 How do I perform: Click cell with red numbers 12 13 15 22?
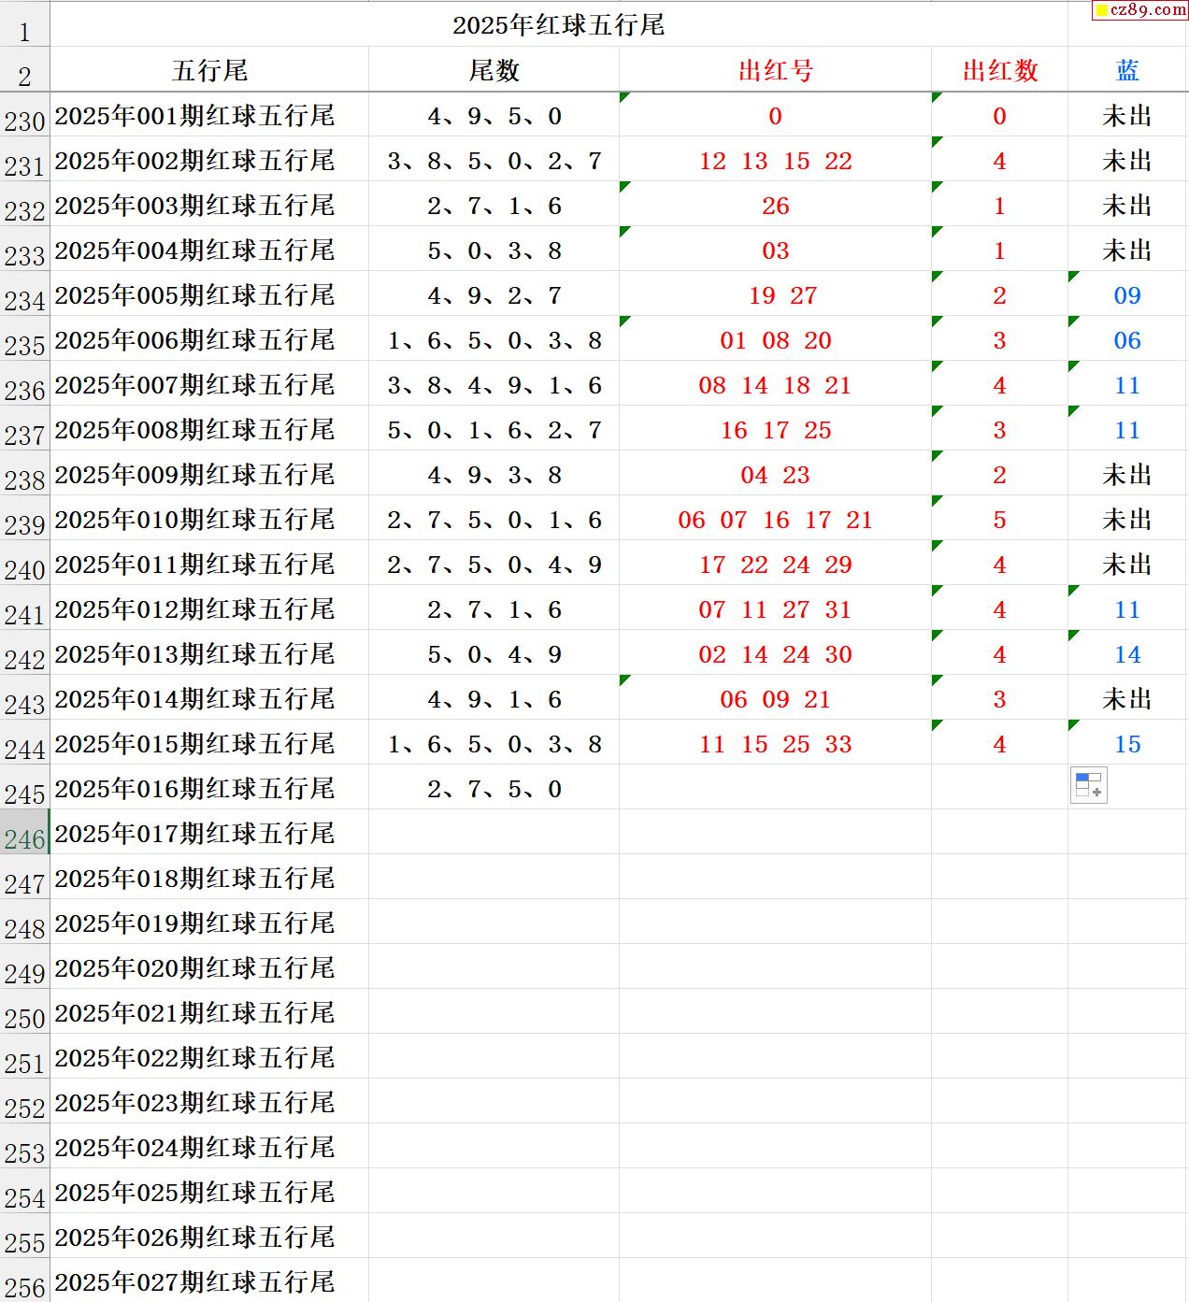pos(775,161)
